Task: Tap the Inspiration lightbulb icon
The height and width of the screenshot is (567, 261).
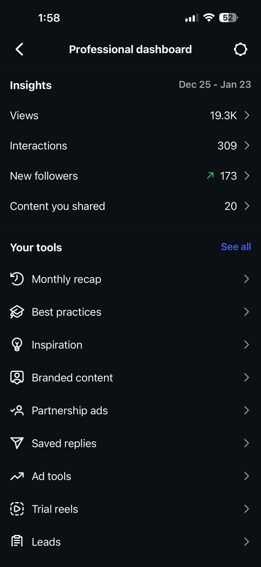Action: [17, 345]
